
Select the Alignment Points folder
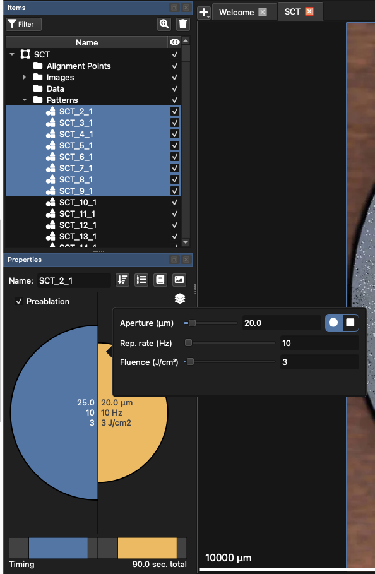tap(79, 66)
